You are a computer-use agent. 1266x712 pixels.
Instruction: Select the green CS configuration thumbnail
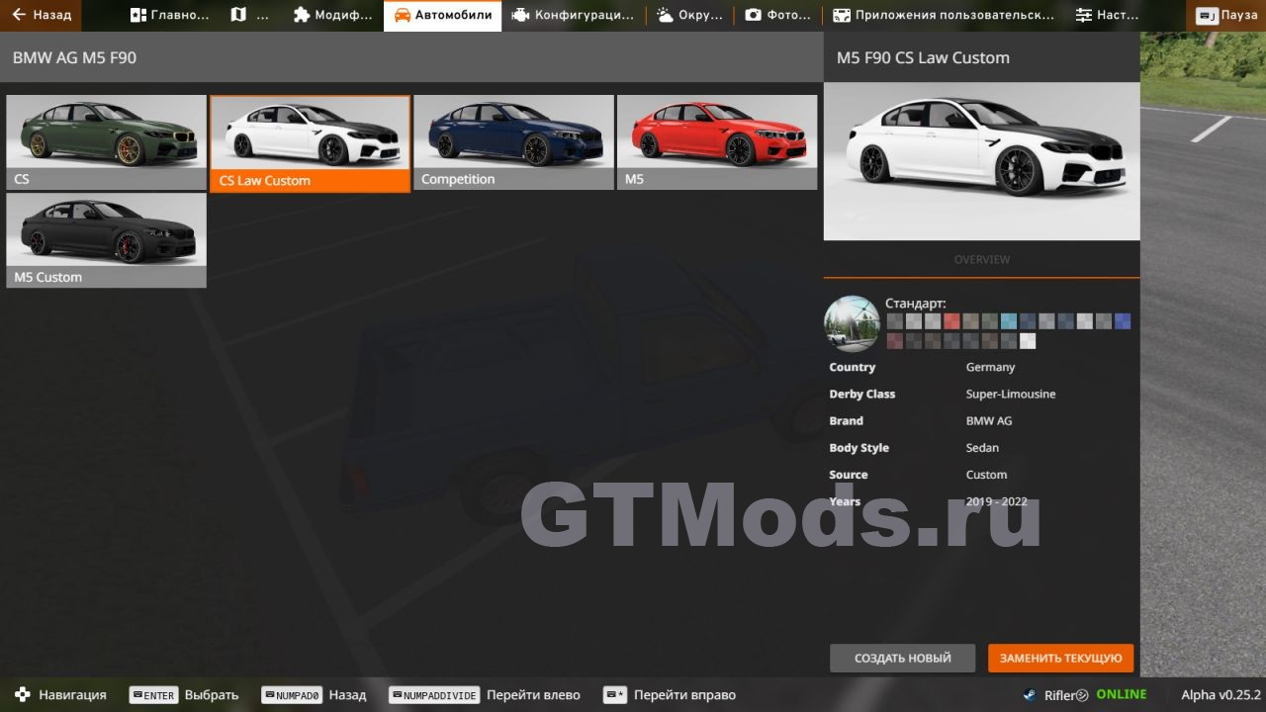click(107, 142)
